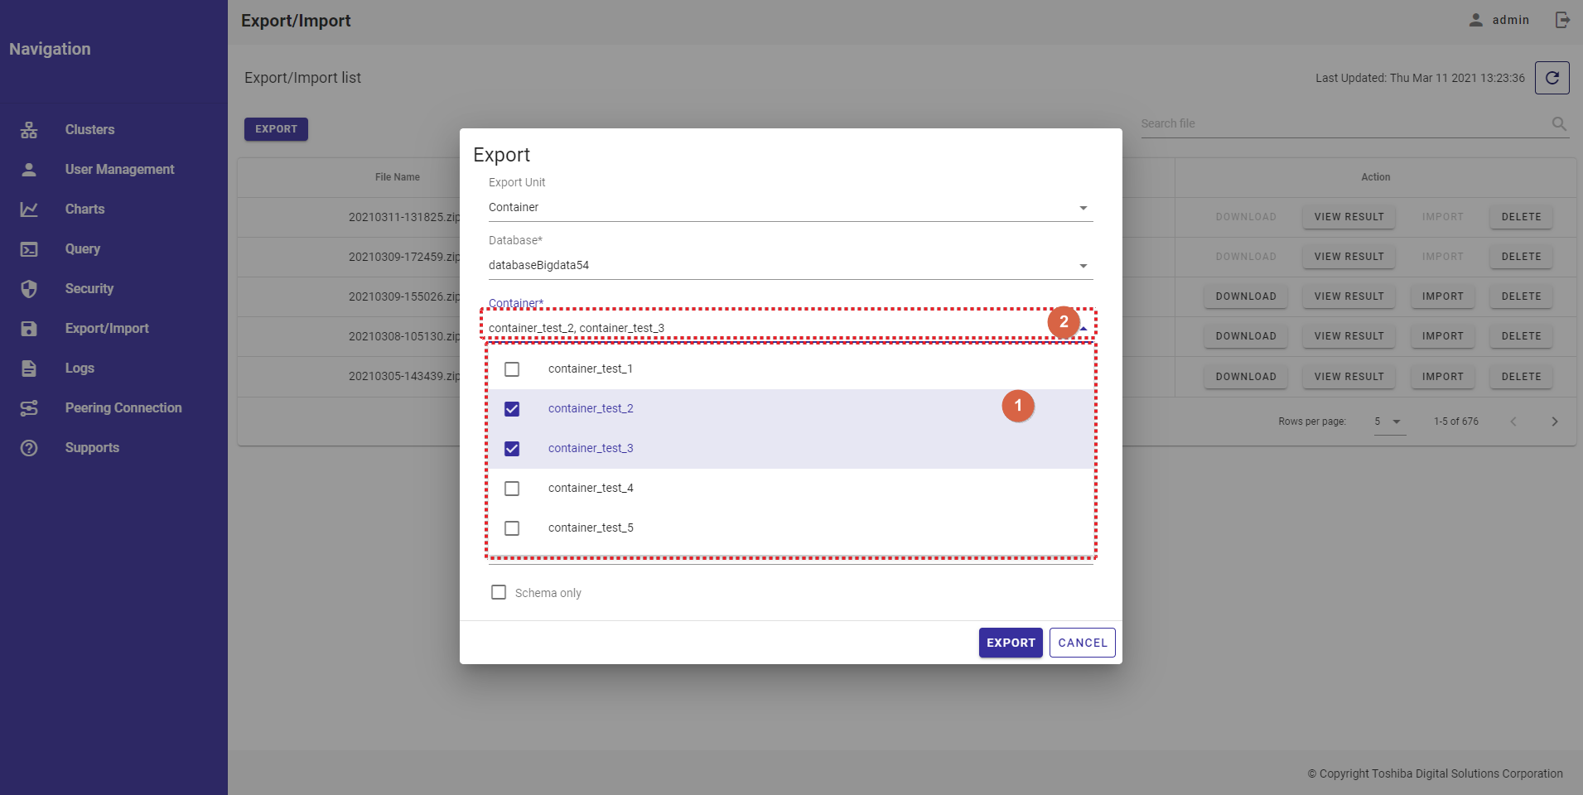This screenshot has width=1583, height=795.
Task: Click the logout icon next to admin
Action: (x=1562, y=20)
